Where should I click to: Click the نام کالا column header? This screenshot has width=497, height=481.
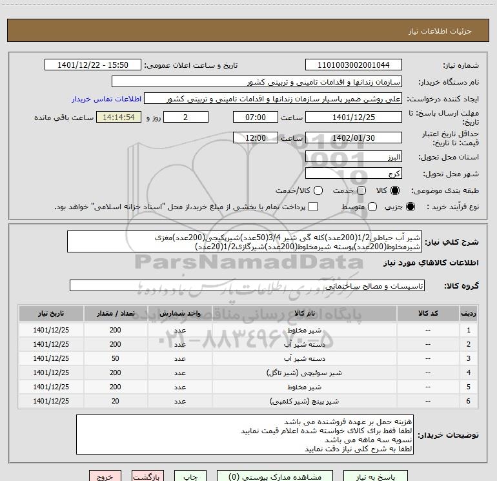click(x=304, y=314)
